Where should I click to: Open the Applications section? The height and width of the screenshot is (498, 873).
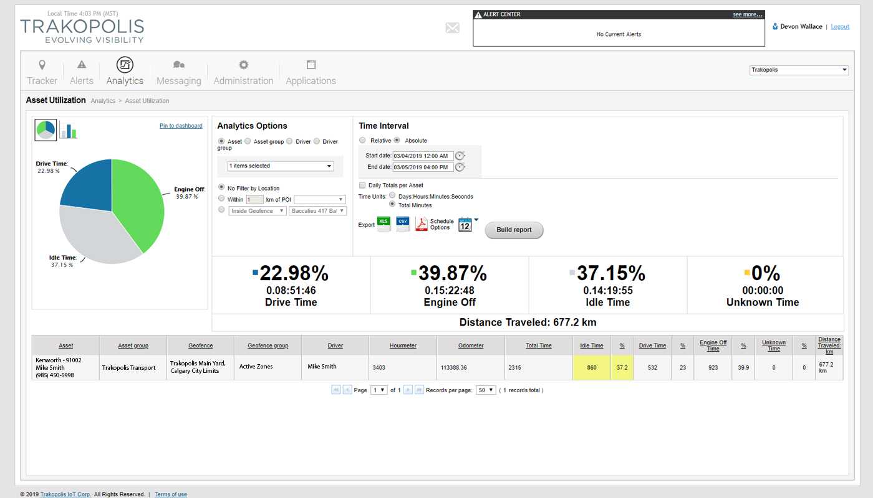tap(311, 72)
